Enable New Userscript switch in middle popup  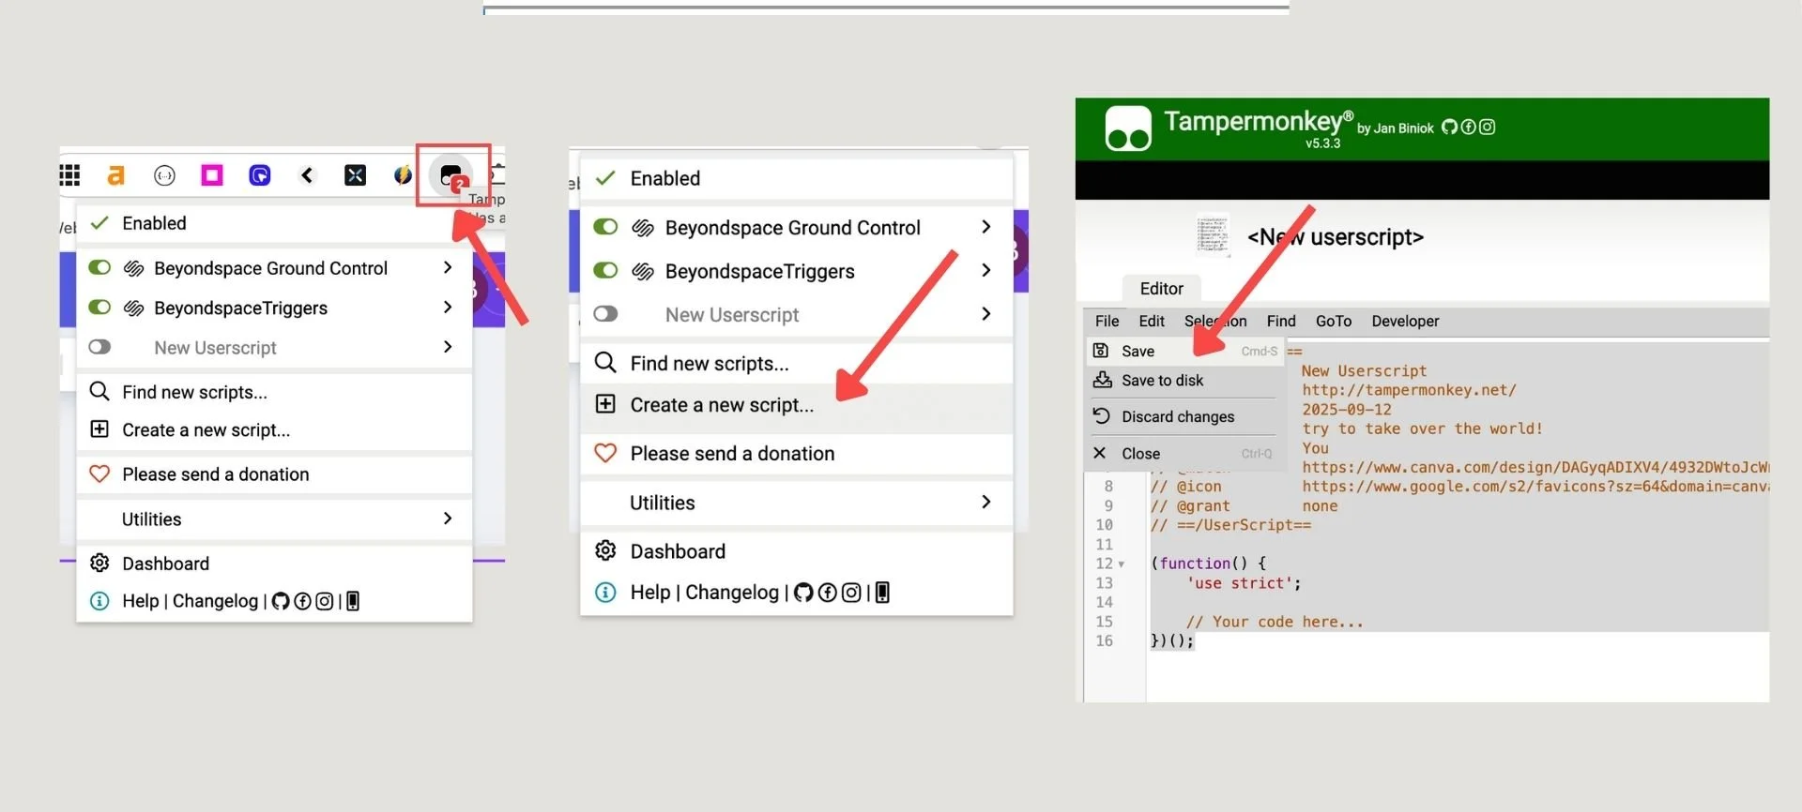[606, 313]
